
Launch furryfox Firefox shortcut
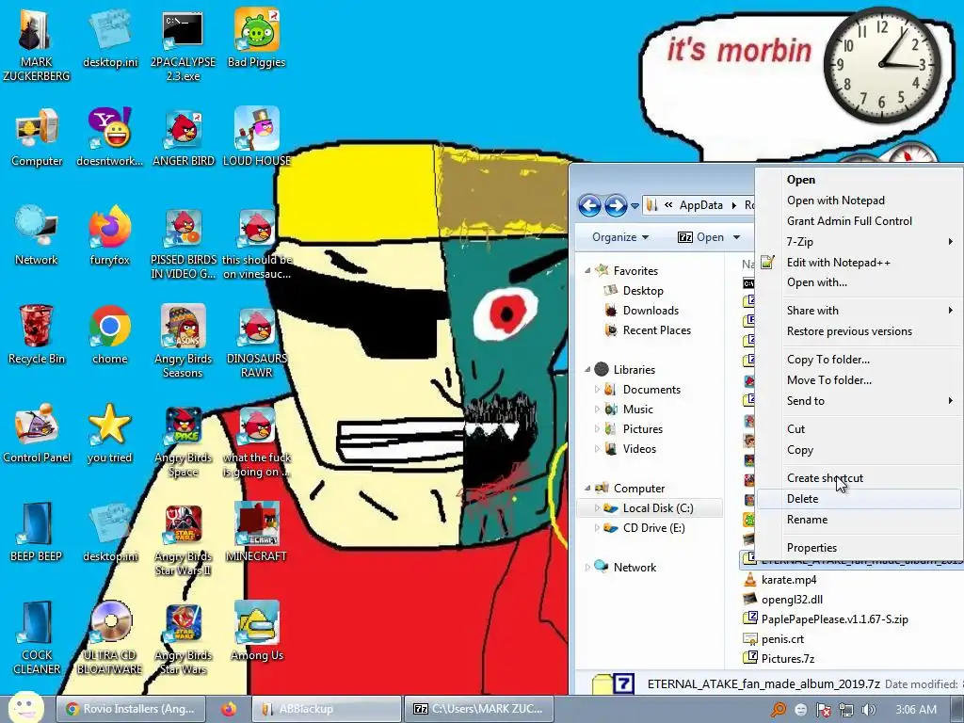tap(109, 235)
